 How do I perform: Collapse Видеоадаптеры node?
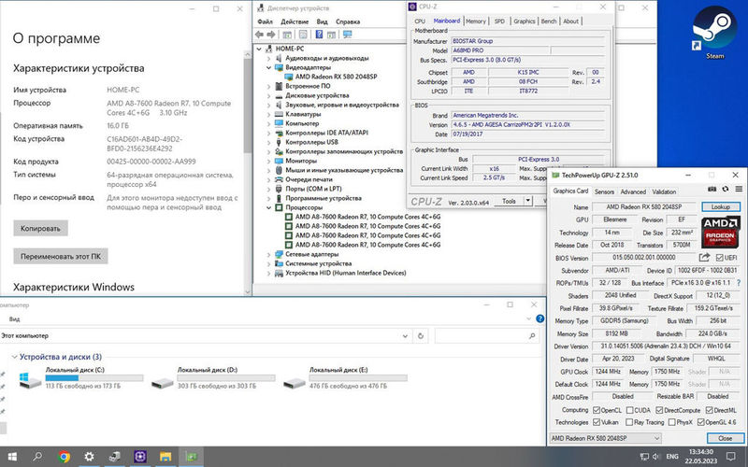tap(268, 67)
